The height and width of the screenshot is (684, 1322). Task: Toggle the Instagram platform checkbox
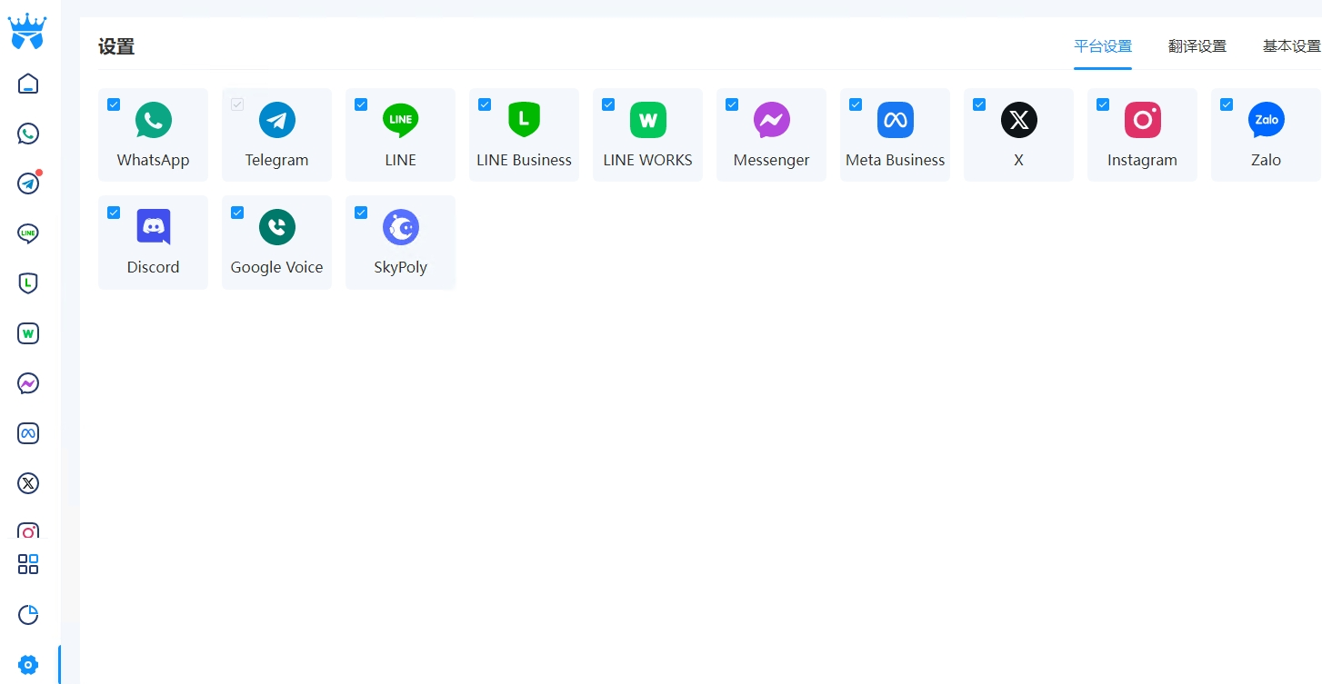click(x=1103, y=104)
